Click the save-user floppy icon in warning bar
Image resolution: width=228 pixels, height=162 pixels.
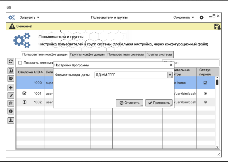(x=217, y=27)
